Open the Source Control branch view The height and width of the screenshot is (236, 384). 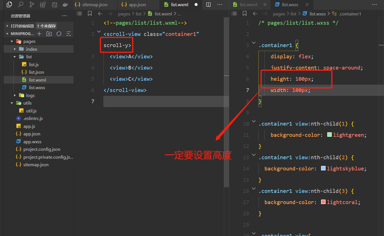point(32,4)
